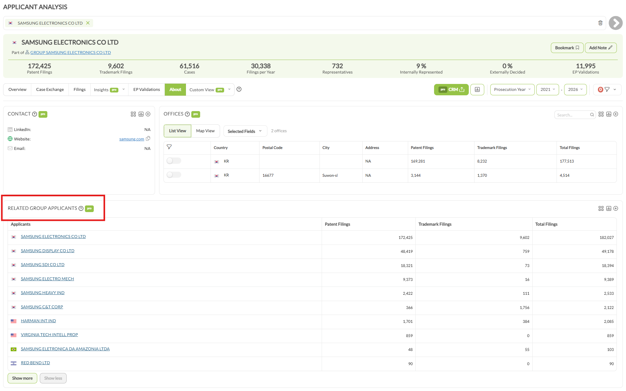Open the 2026 end year dropdown
626x391 pixels.
point(575,90)
